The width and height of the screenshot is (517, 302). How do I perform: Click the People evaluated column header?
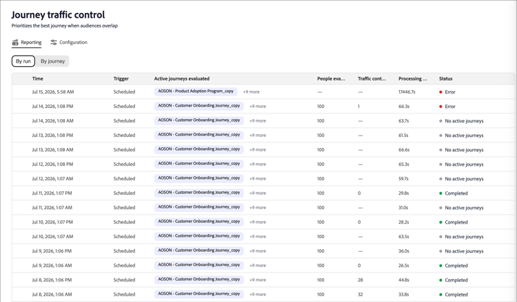331,78
